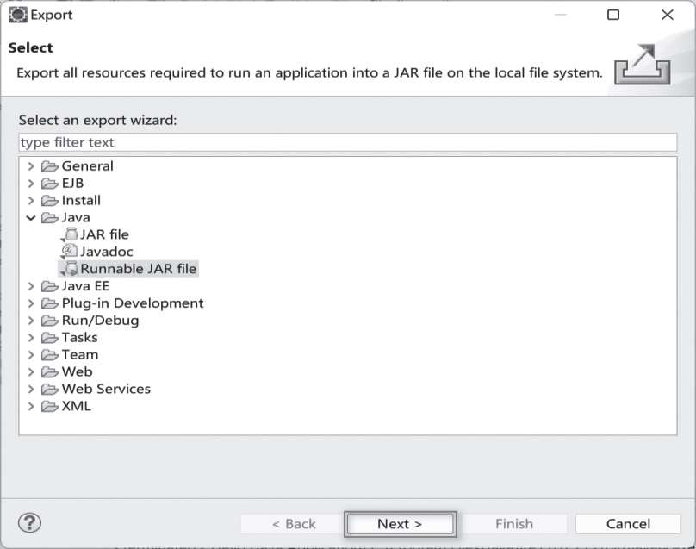Click the Run/Debug folder icon

click(50, 321)
